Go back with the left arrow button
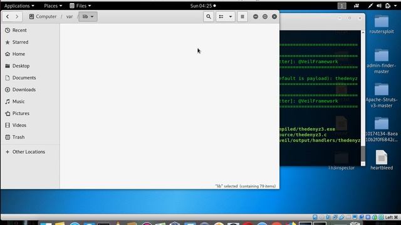The width and height of the screenshot is (401, 225). point(8,17)
